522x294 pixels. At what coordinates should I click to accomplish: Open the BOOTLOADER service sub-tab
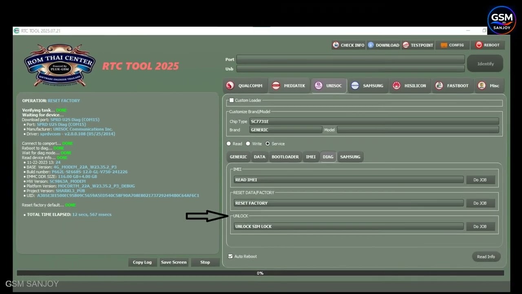click(285, 157)
